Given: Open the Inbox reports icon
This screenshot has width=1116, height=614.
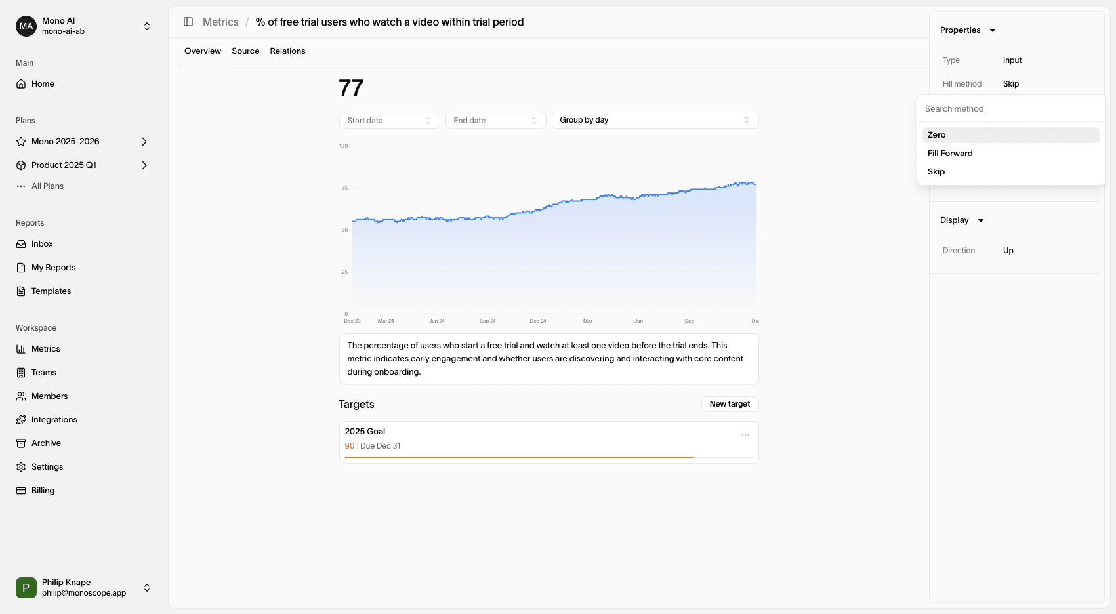Looking at the screenshot, I should click(x=21, y=244).
